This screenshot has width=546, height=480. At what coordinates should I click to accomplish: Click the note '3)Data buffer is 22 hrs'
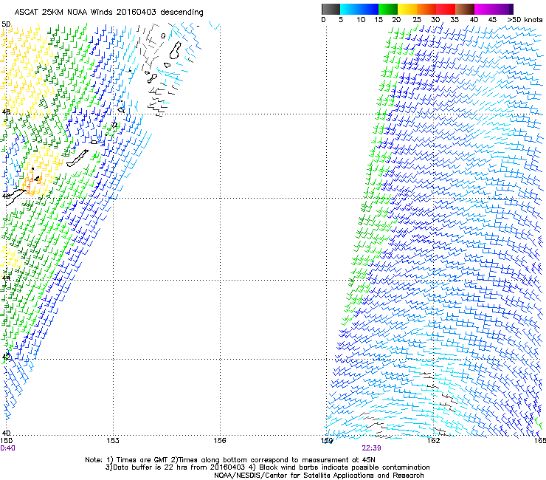tap(147, 467)
